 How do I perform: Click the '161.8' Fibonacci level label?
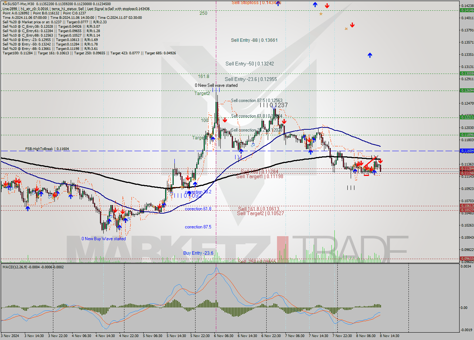tap(204, 76)
